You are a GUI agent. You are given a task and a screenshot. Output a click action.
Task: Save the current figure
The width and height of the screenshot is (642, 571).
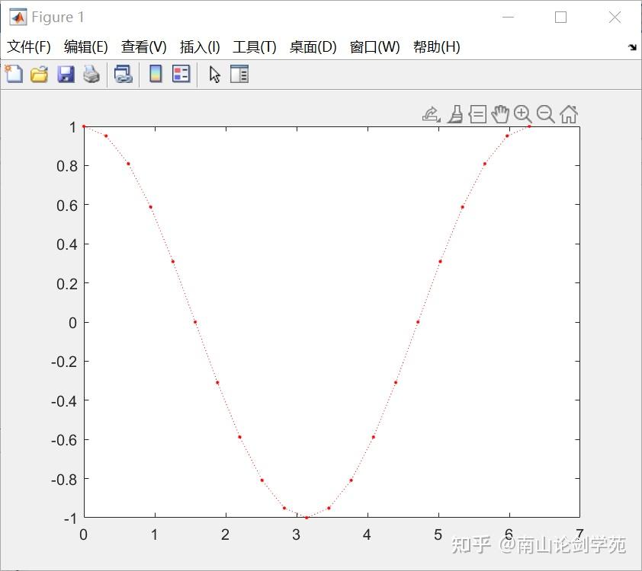(x=64, y=74)
